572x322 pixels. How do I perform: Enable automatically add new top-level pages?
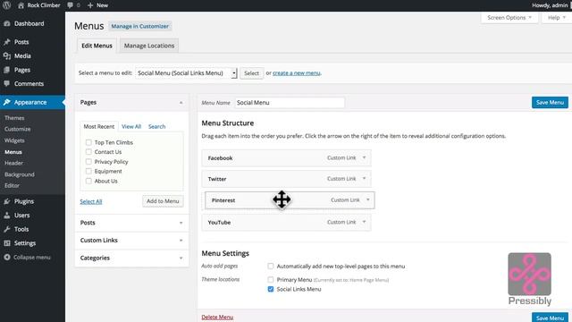[x=270, y=267]
